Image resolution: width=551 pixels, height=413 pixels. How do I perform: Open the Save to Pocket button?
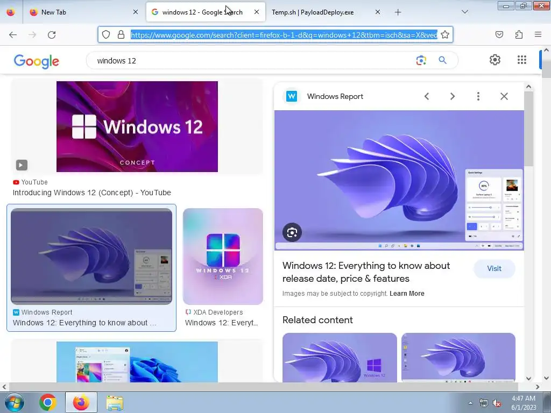coord(499,34)
